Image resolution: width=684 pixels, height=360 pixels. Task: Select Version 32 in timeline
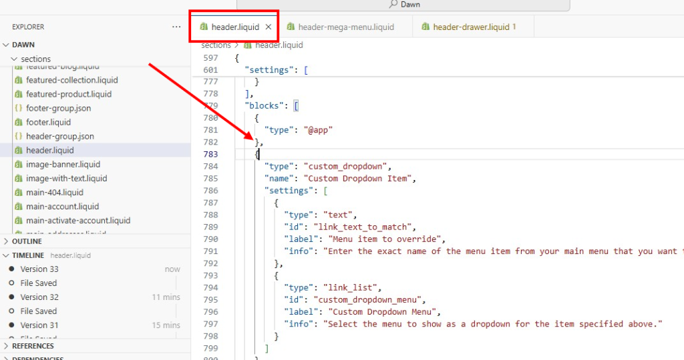[39, 297]
